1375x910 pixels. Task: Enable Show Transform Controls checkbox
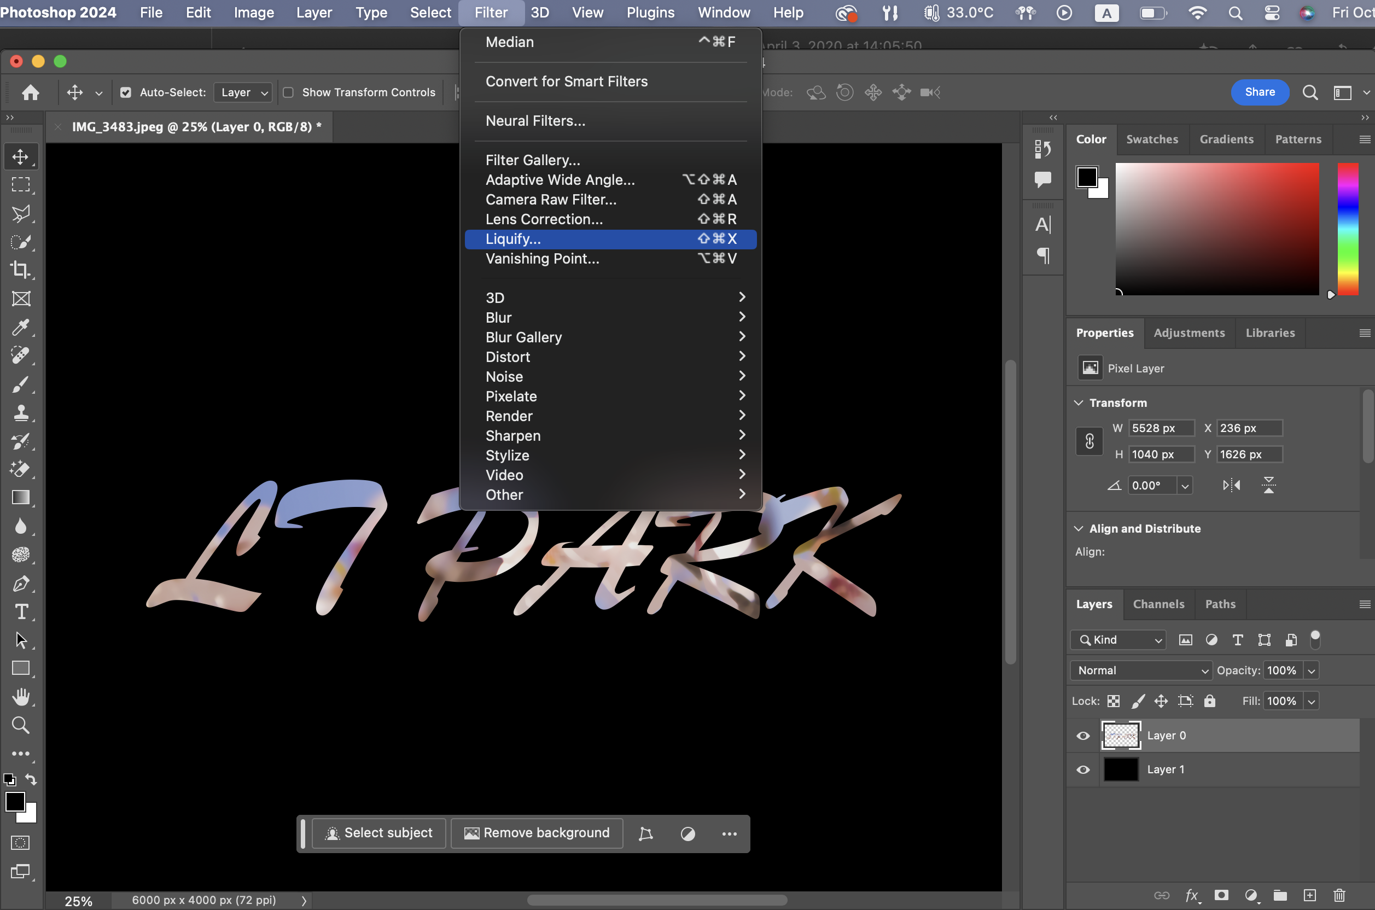pos(288,92)
